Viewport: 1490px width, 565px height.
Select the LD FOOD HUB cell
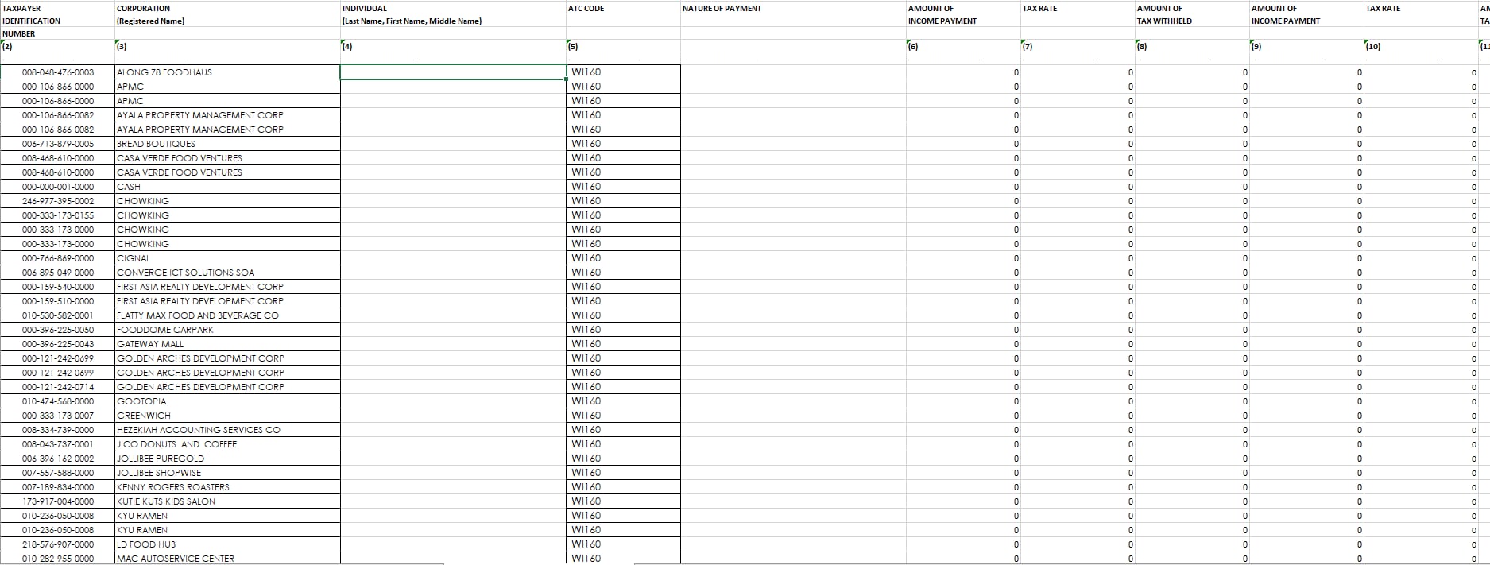tap(227, 544)
